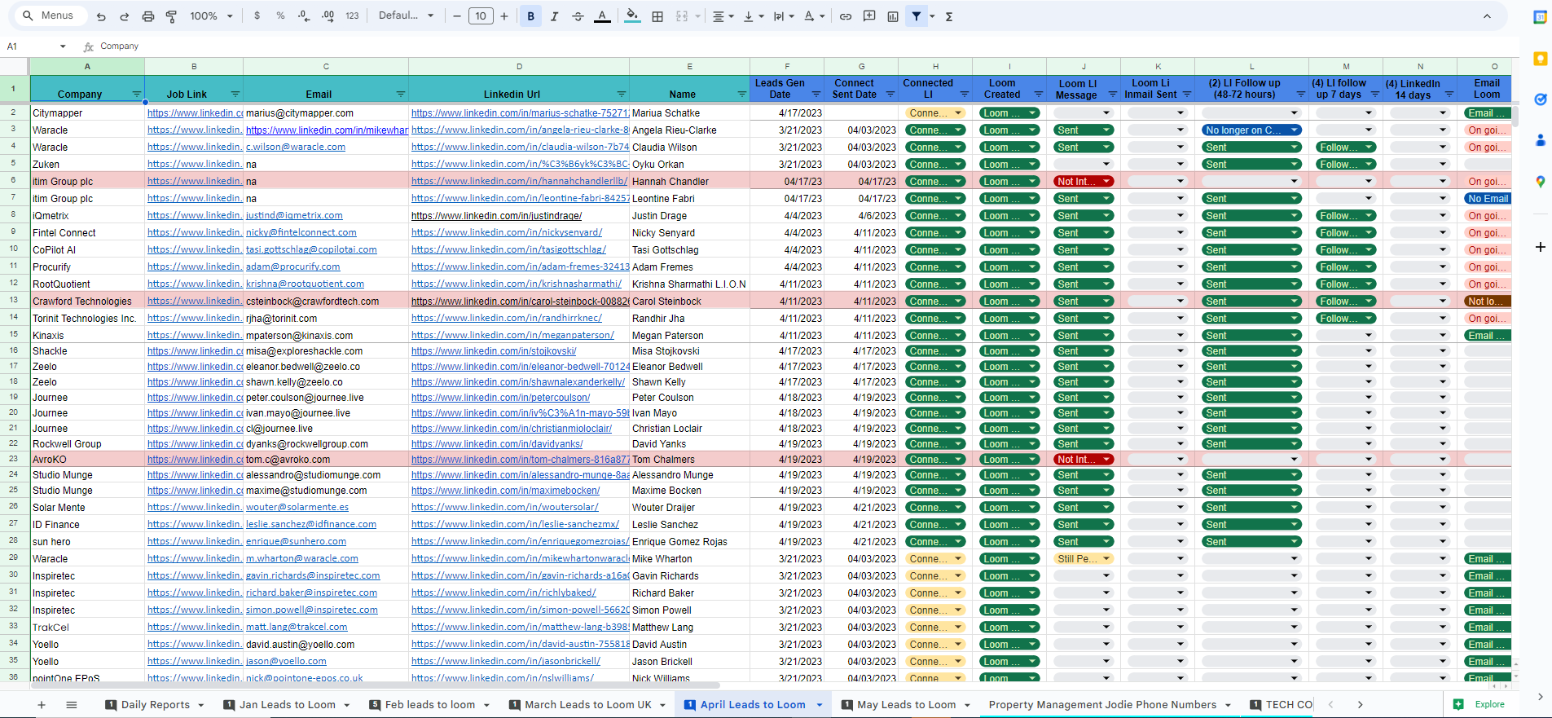
Task: Click the Add sheet plus button
Action: pyautogui.click(x=42, y=705)
